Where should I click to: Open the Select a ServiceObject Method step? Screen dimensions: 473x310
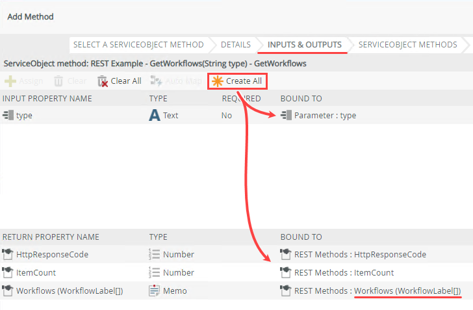(x=138, y=45)
